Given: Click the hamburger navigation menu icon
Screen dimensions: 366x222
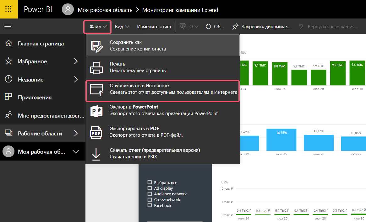Looking at the screenshot, I should coord(8,27).
